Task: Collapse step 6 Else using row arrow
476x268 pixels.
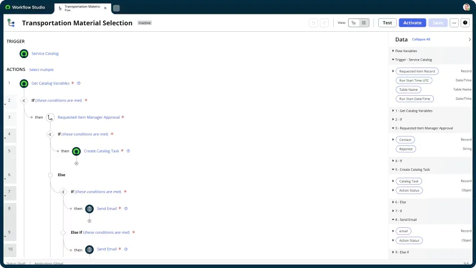Action: pos(5,179)
